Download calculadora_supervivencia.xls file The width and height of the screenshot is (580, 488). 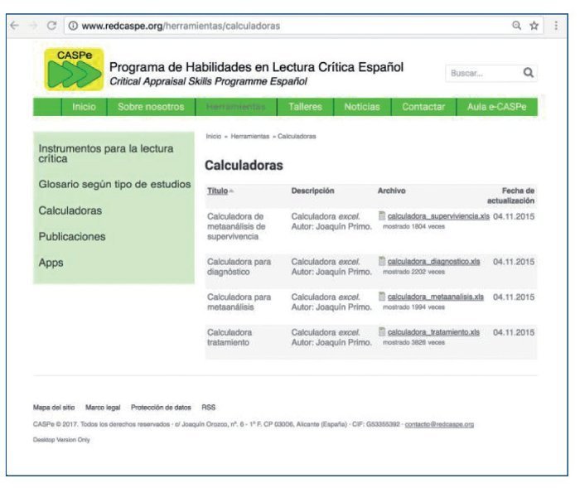pos(437,216)
